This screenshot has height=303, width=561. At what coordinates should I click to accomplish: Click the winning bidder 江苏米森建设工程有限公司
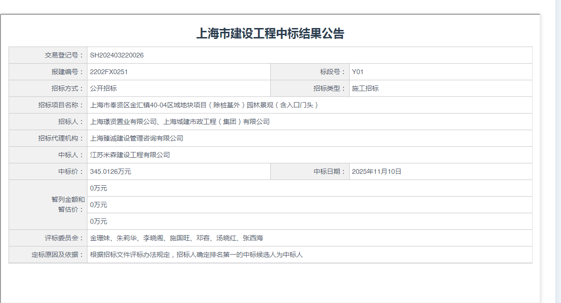coord(130,155)
